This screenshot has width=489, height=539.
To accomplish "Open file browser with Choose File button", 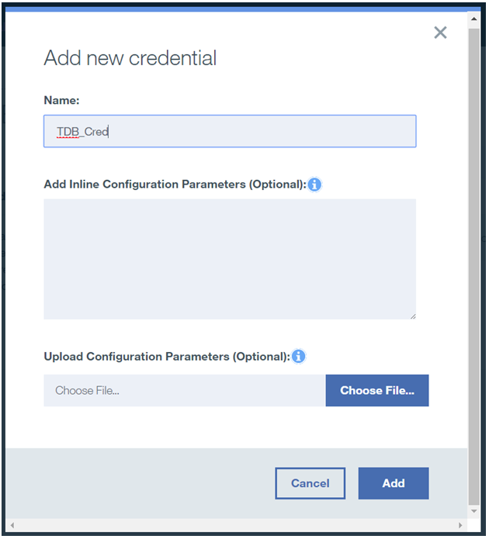I will [x=377, y=391].
